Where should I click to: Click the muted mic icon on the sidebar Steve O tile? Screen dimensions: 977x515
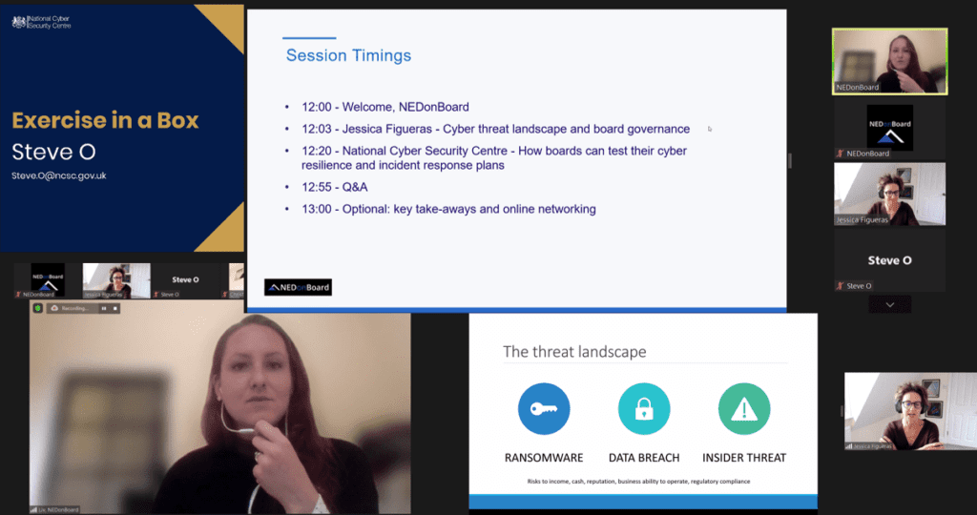click(840, 286)
